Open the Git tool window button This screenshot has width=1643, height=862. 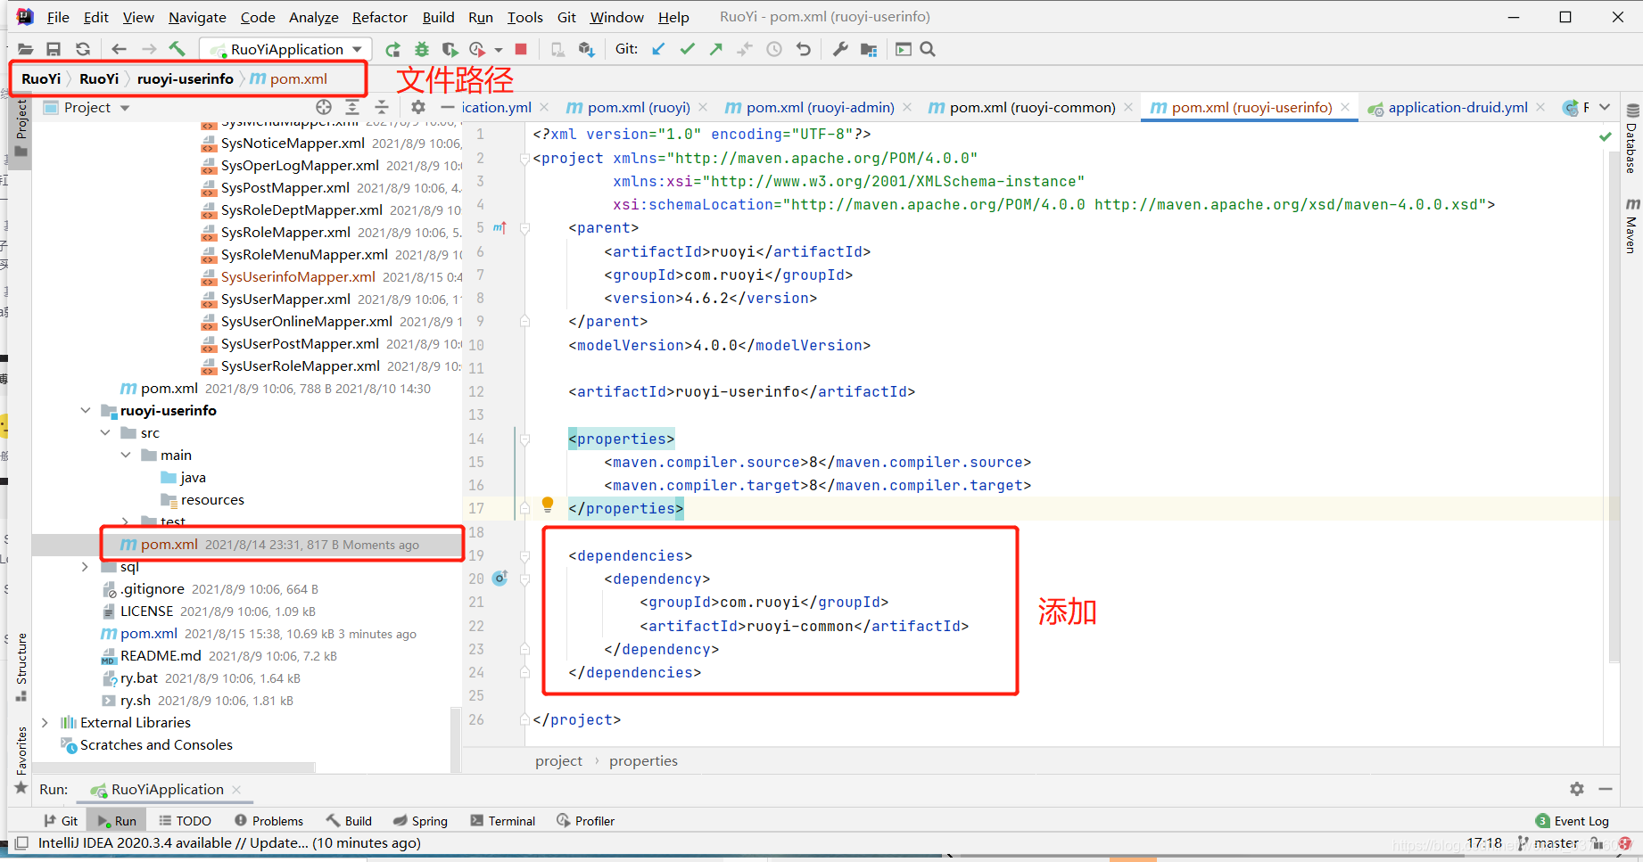[62, 821]
